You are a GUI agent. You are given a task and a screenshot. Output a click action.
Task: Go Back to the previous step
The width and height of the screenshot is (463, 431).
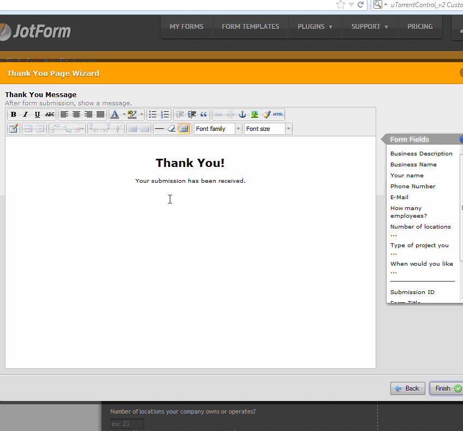click(407, 388)
